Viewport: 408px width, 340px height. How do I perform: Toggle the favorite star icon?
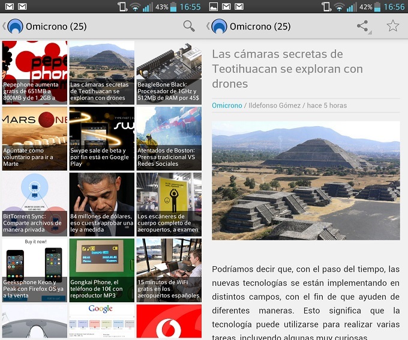click(x=392, y=26)
